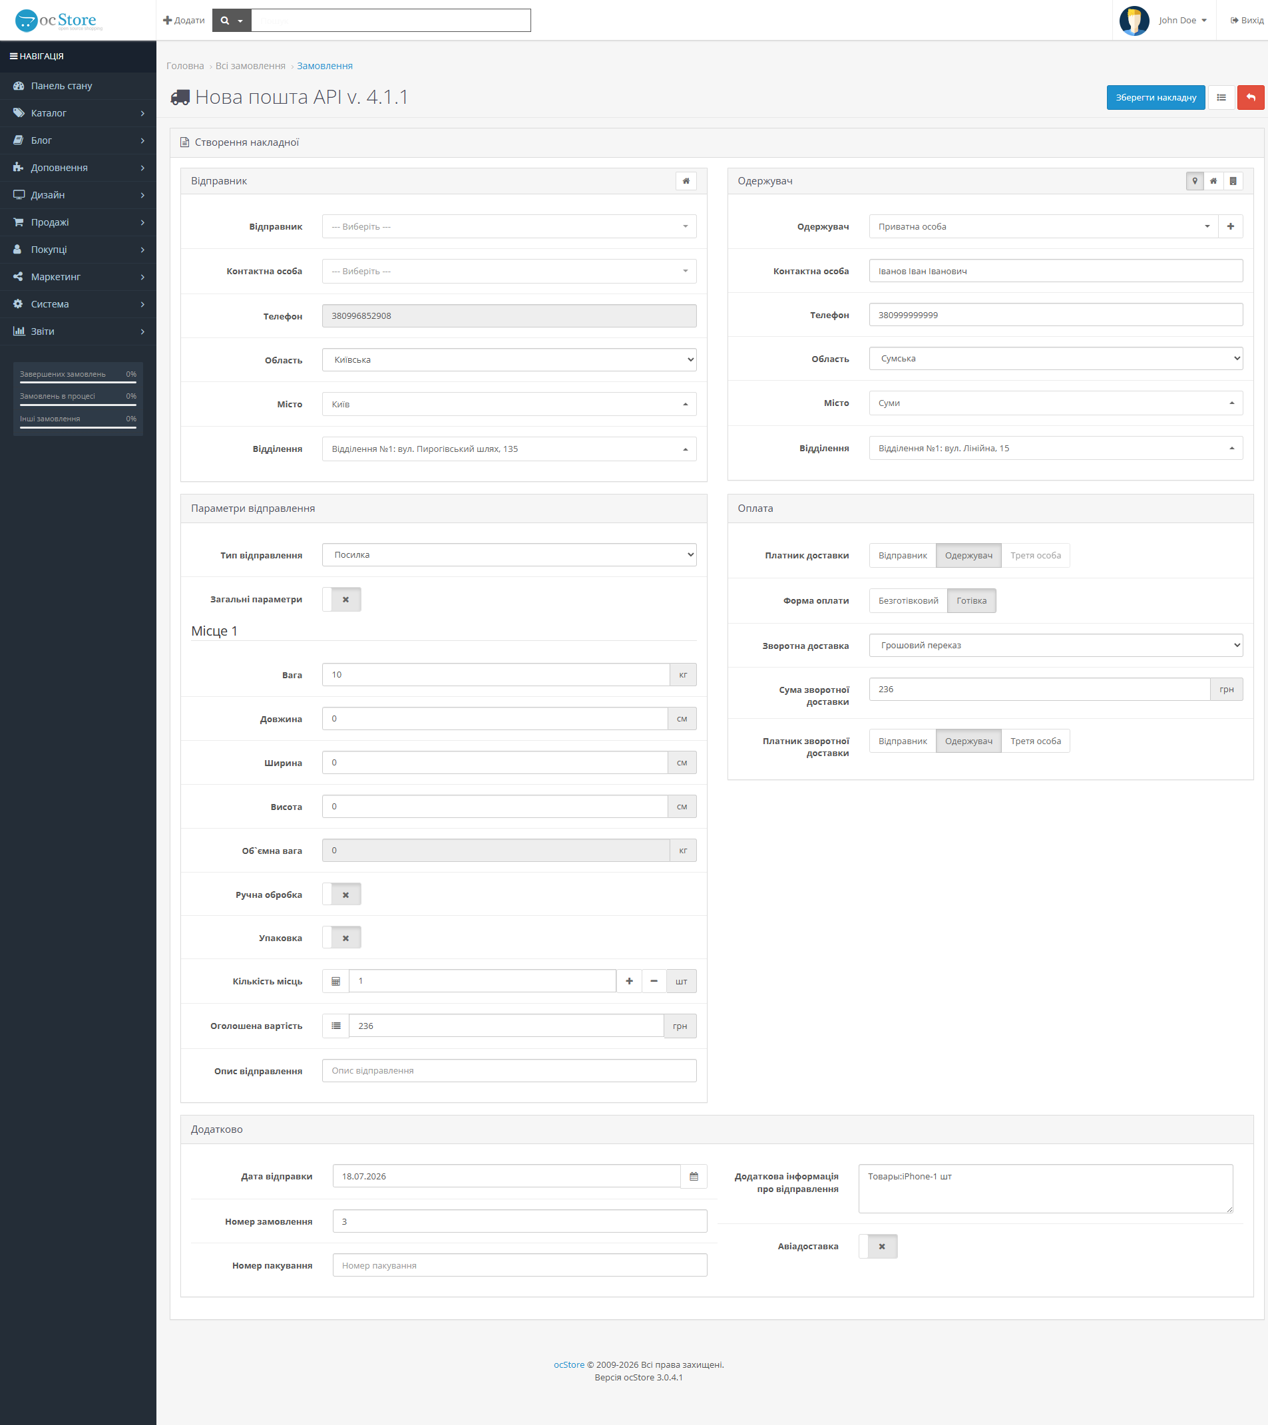Open Одержувач type dropdown (Приватна особа)
The height and width of the screenshot is (1425, 1268).
coord(1044,226)
